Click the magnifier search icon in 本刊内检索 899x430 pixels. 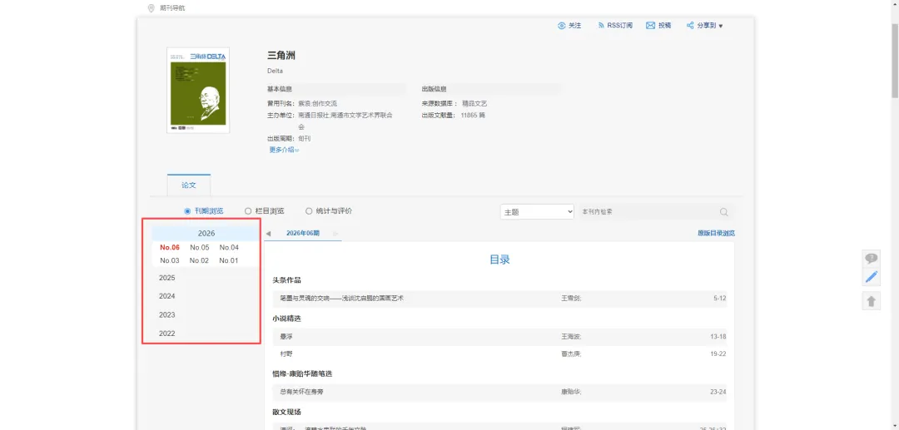(x=723, y=212)
